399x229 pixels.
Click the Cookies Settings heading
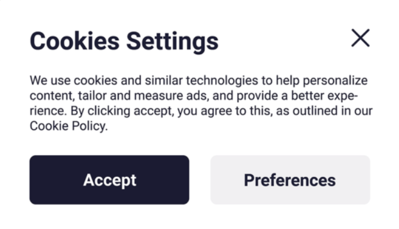124,41
